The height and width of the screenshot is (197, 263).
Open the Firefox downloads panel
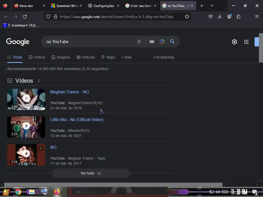(x=220, y=16)
